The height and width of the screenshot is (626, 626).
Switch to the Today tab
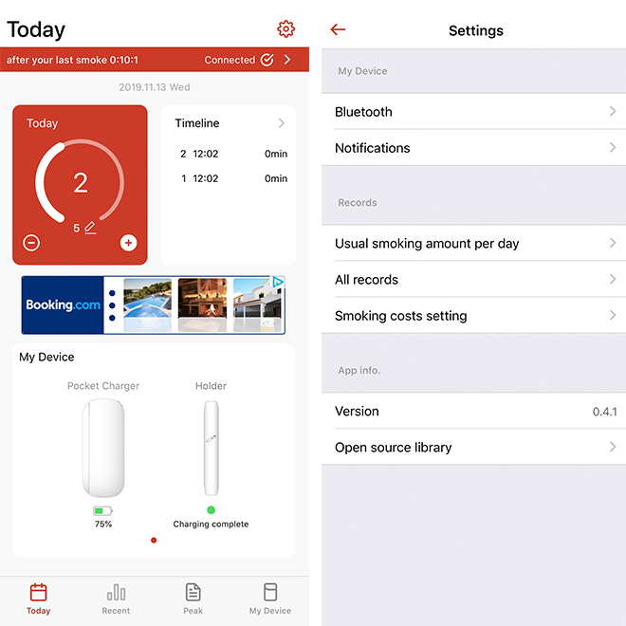(x=38, y=598)
